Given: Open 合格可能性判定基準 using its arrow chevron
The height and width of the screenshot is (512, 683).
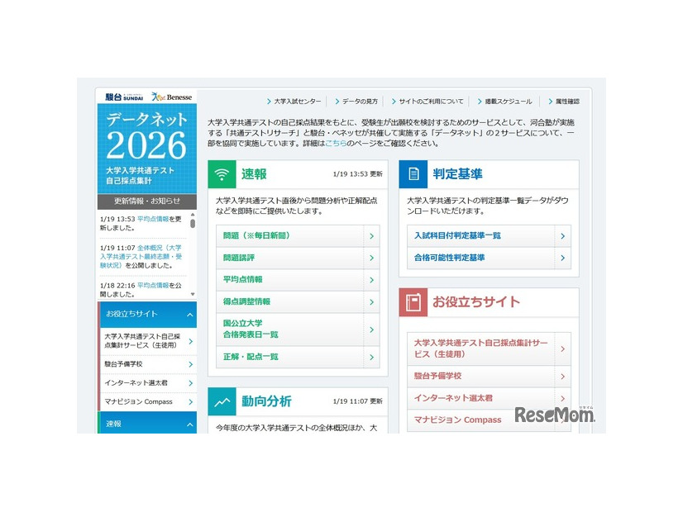Looking at the screenshot, I should click(564, 258).
